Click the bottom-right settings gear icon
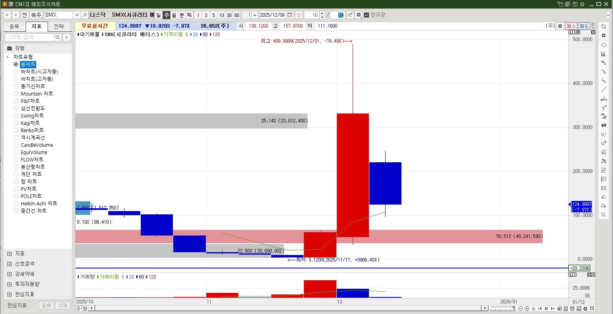Screen dimensions: 613x314 585,309
